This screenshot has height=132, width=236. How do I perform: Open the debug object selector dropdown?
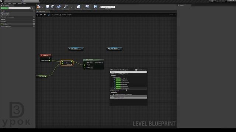point(108,7)
